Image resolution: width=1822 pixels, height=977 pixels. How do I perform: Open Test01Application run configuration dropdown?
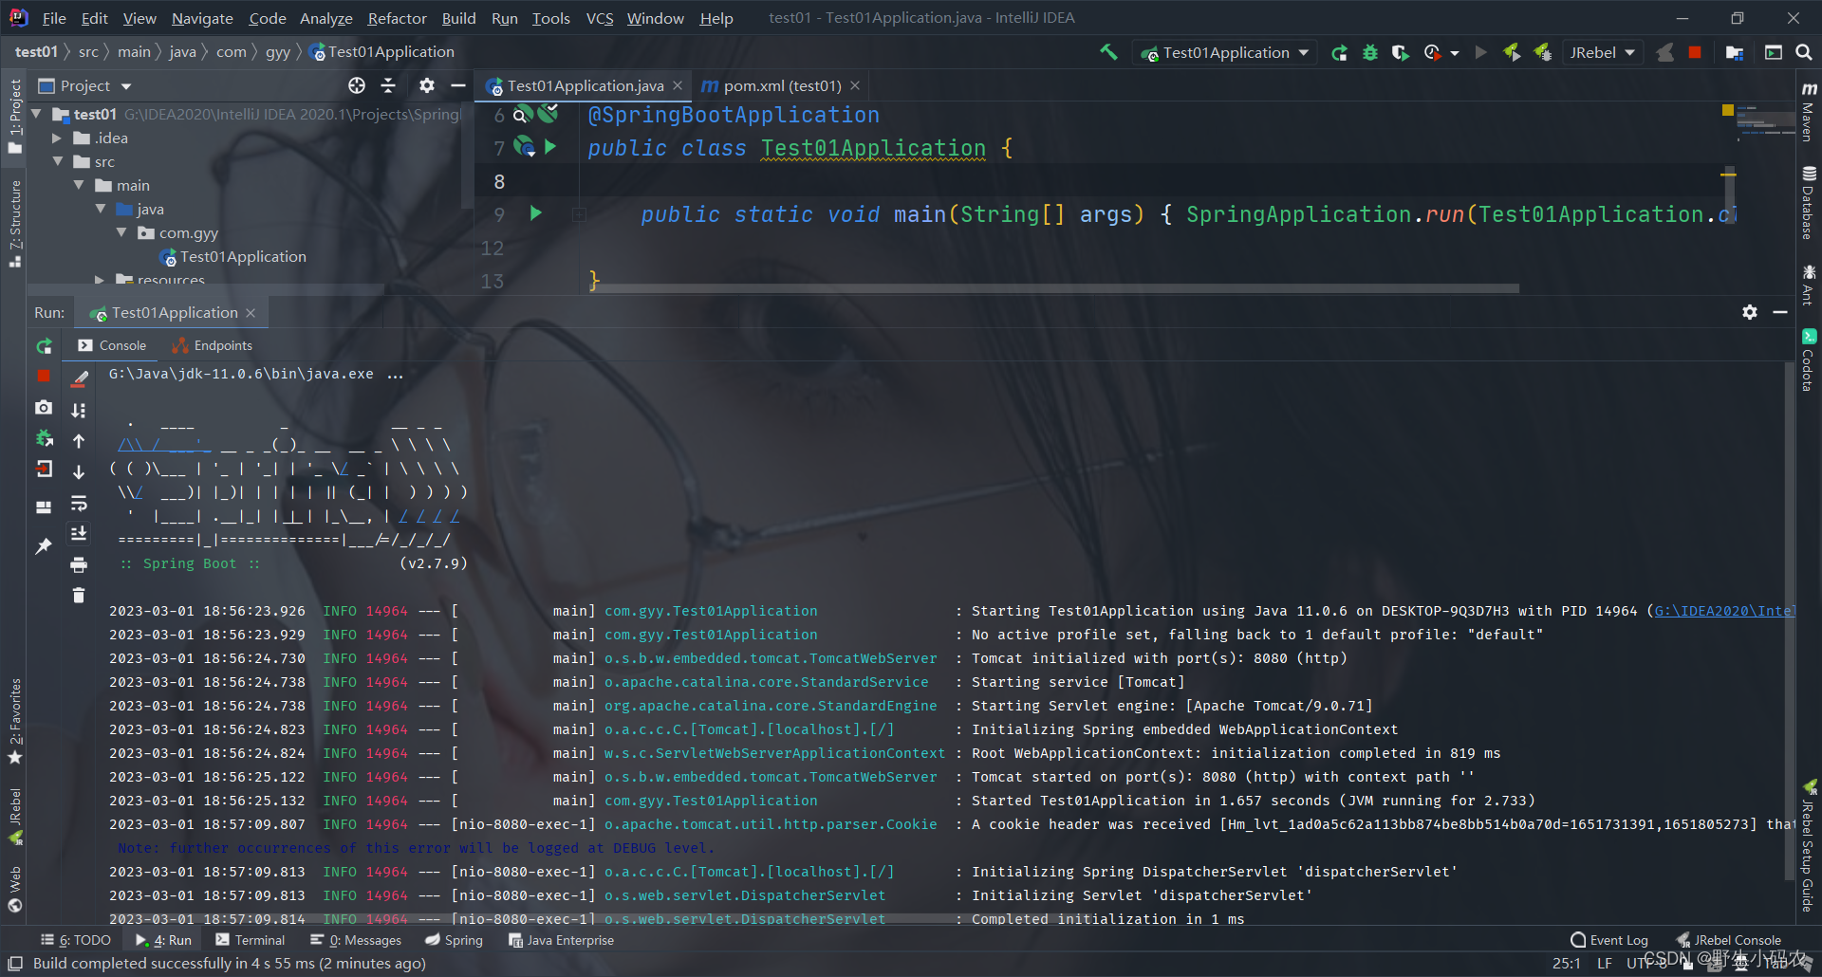click(1225, 53)
